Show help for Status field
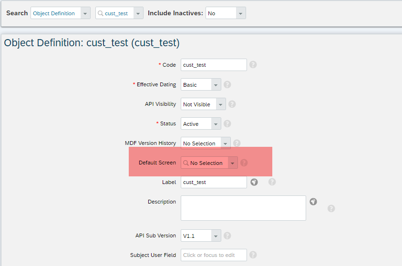 click(x=227, y=124)
